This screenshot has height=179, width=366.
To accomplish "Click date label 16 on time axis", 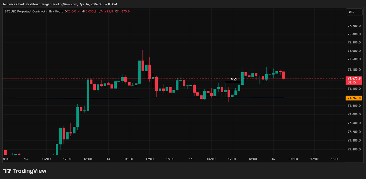I will click(273, 159).
